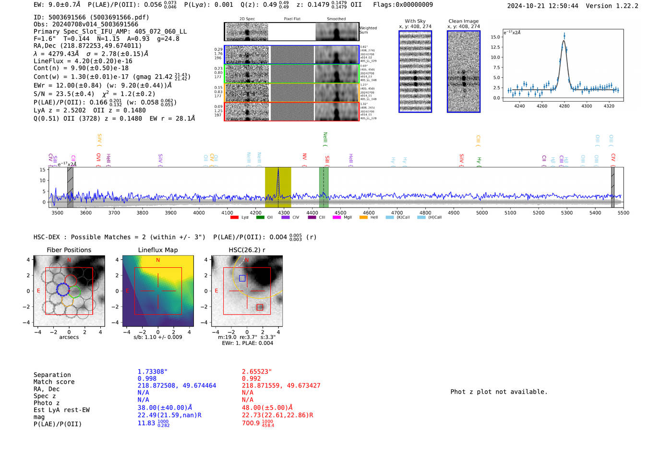
Task: Click the orange HeII legend swatch
Action: click(363, 217)
